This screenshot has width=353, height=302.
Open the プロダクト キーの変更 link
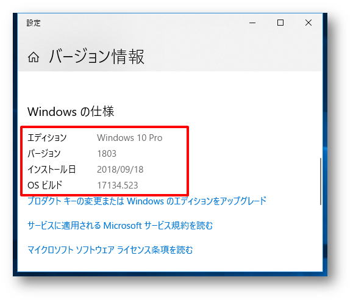click(147, 201)
